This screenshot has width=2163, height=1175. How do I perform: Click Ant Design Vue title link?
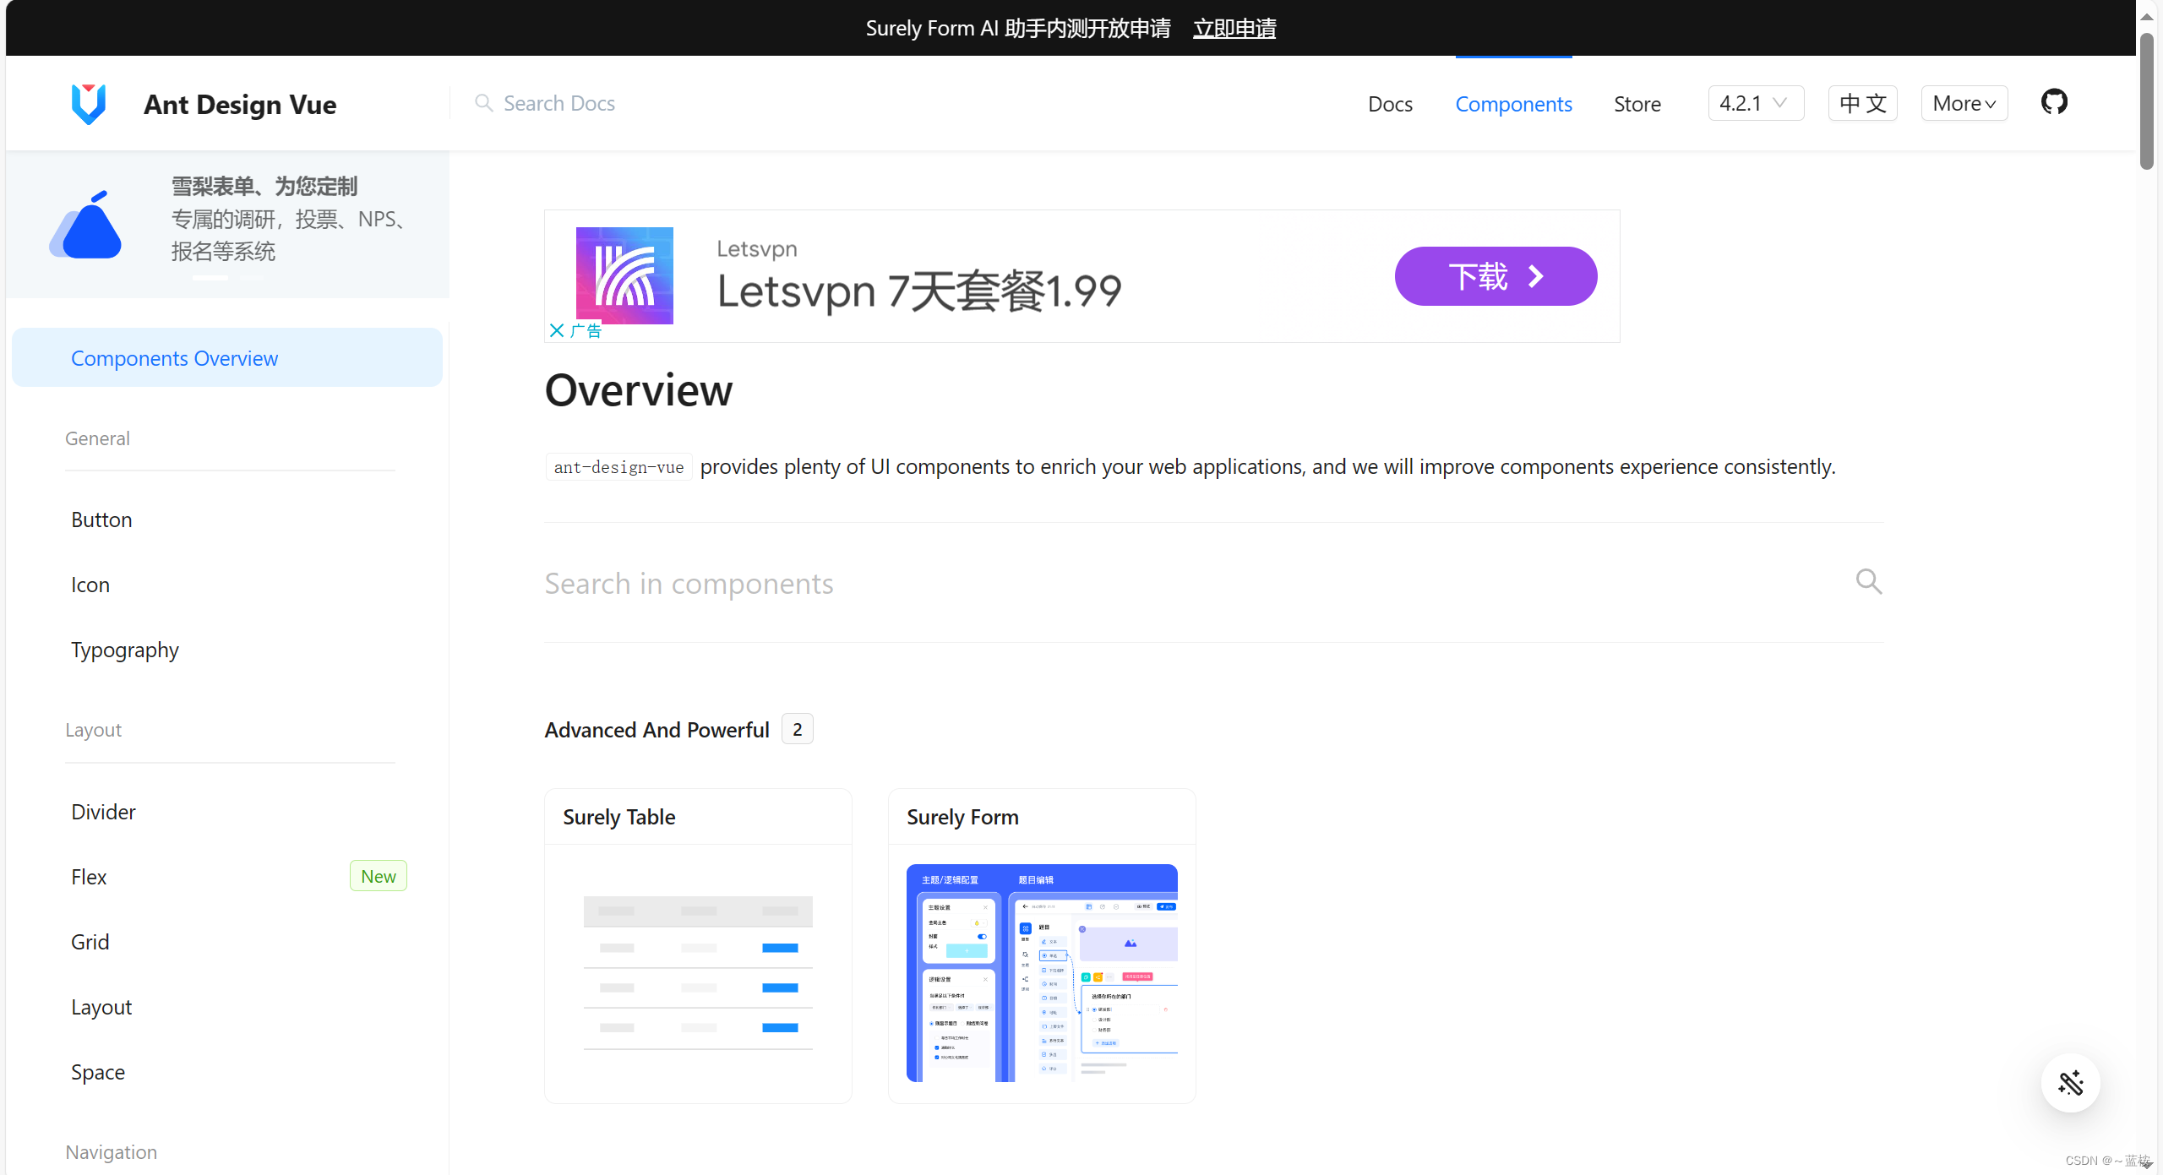click(240, 104)
